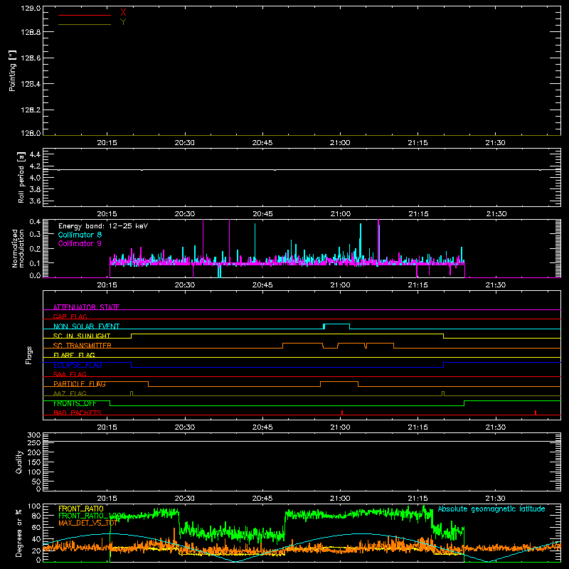Click the 0.2 modulation axis tick label
Screen dimensions: 569x569
pos(35,248)
